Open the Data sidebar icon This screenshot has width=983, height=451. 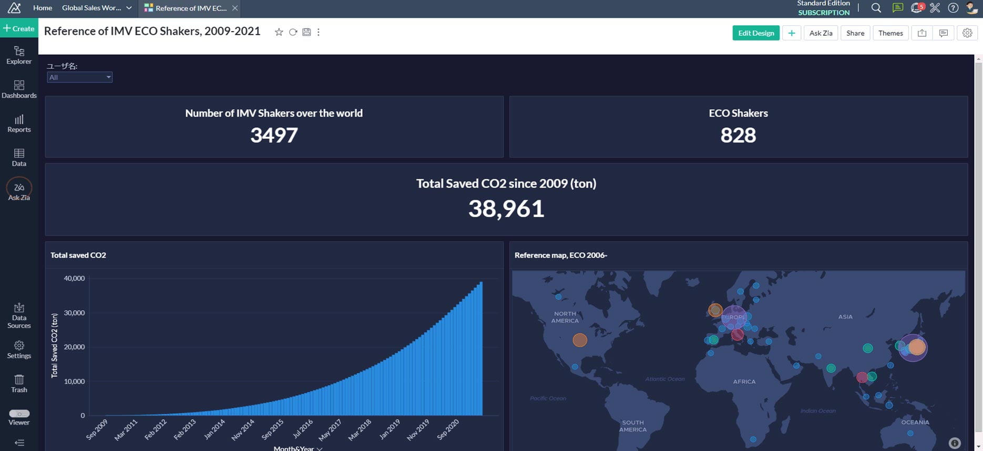point(19,158)
